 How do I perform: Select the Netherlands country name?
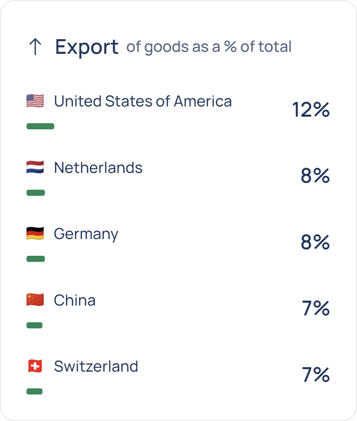click(98, 168)
